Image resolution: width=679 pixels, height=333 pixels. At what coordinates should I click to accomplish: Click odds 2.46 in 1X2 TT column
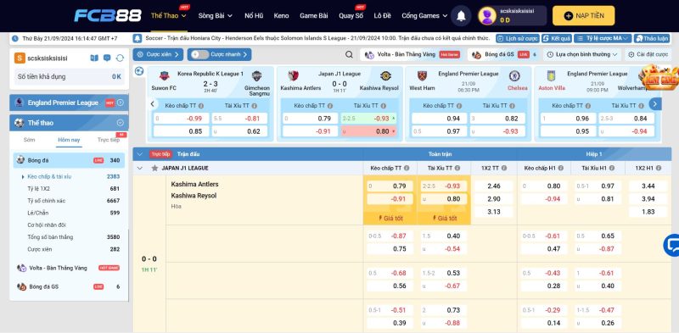[x=494, y=186]
